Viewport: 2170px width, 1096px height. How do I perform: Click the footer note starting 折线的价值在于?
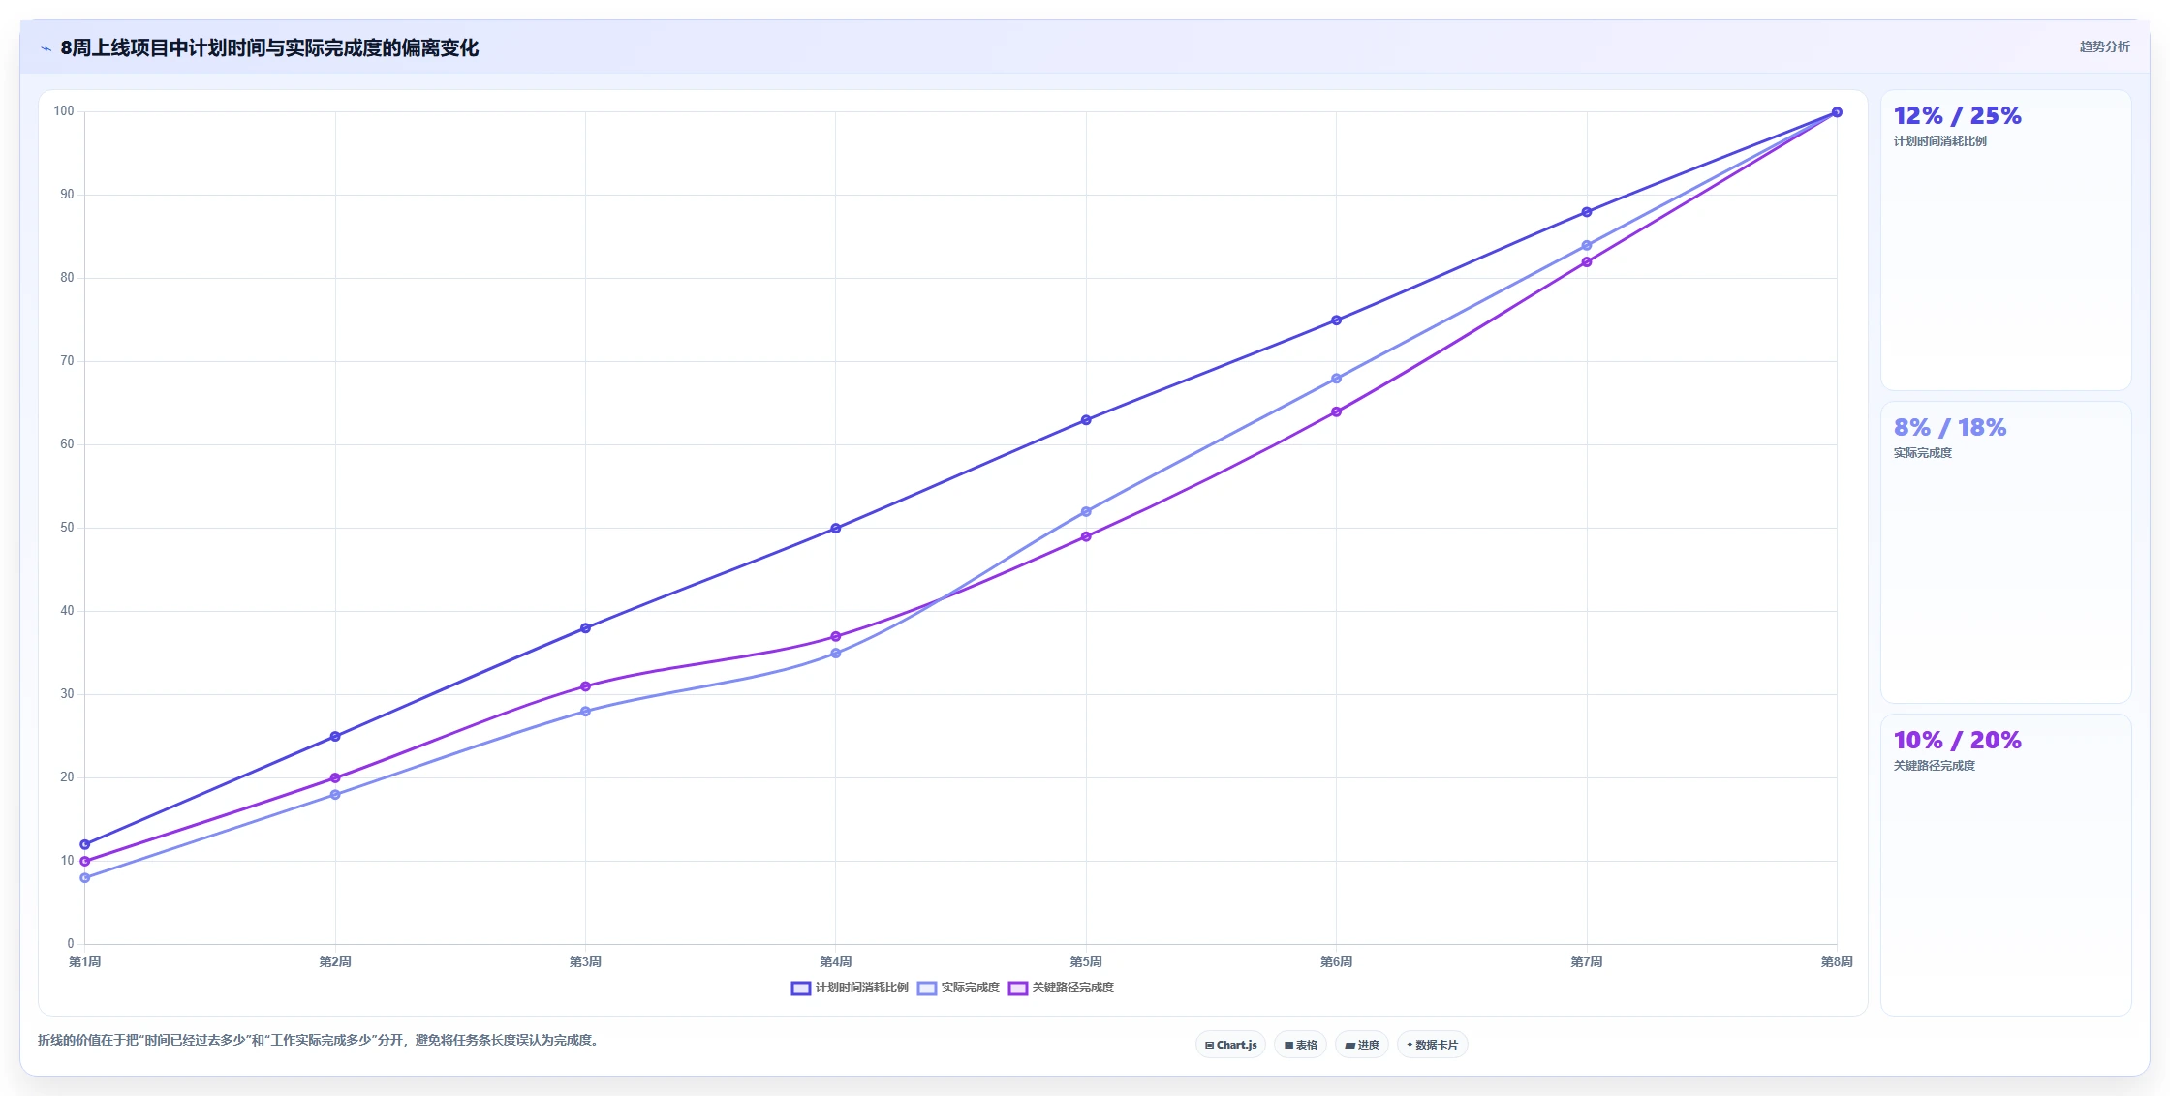320,1041
